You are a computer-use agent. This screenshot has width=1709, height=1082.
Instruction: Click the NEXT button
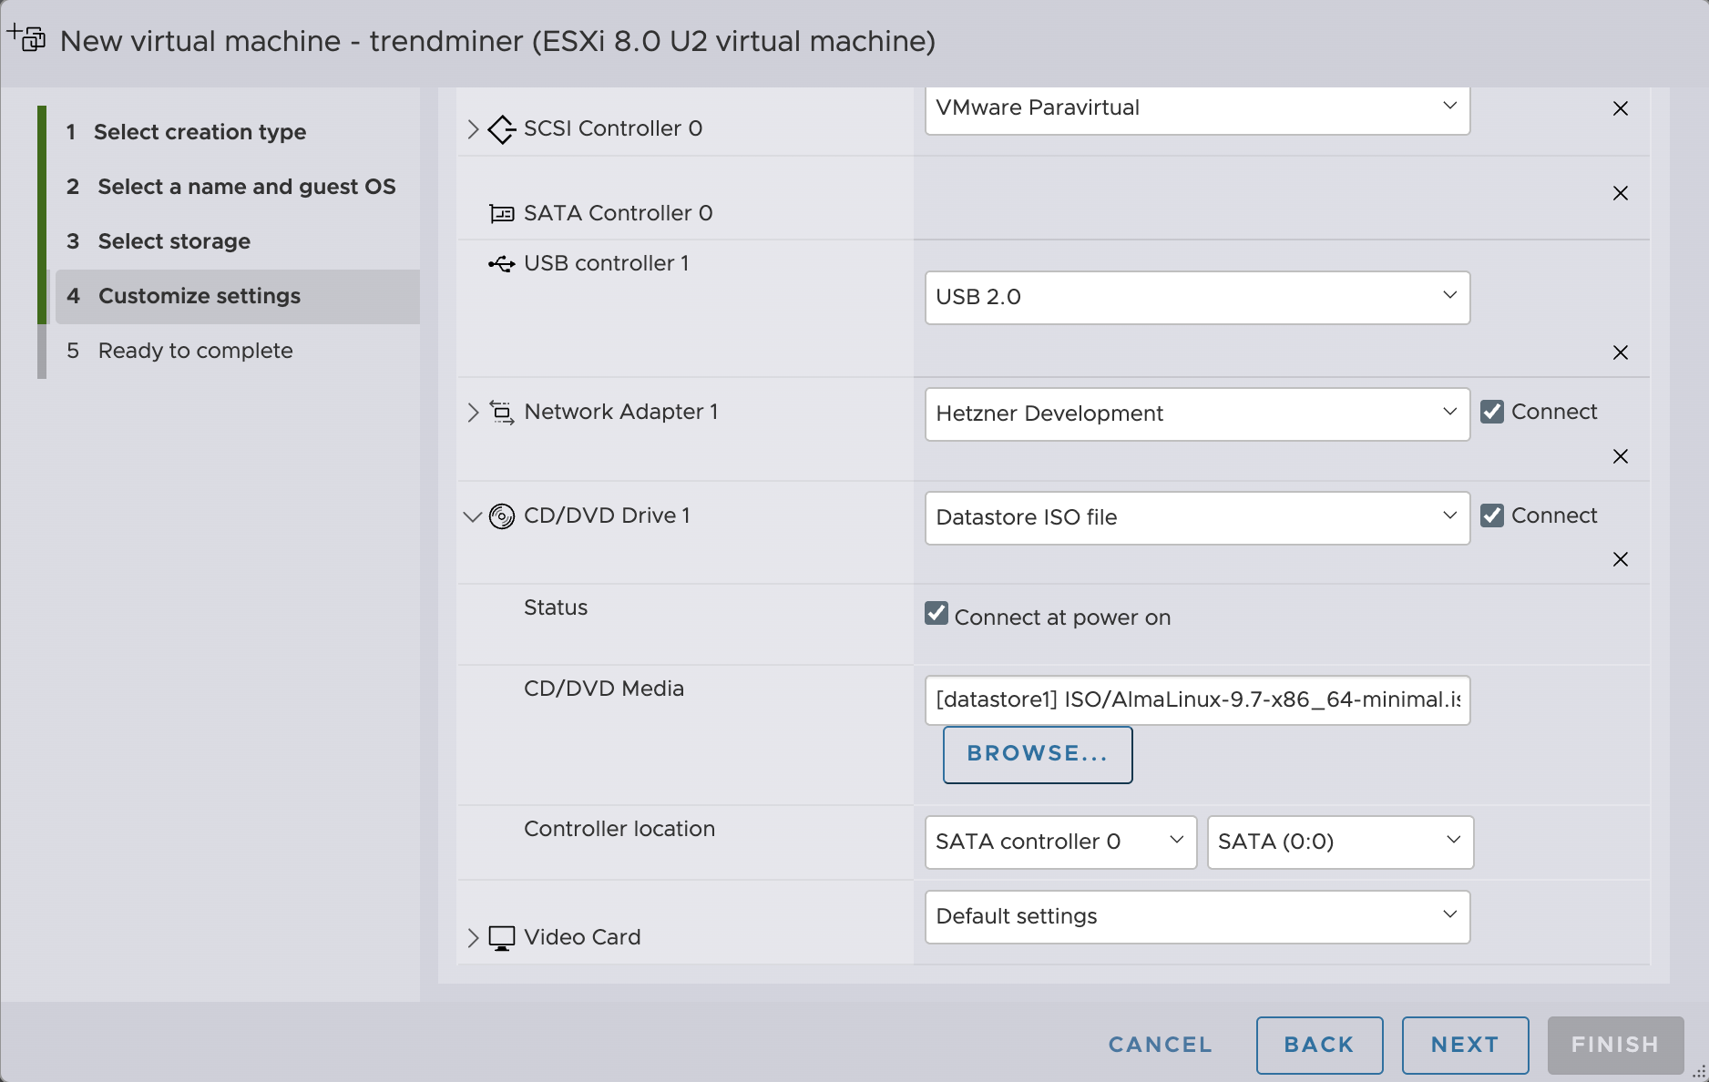pos(1465,1045)
